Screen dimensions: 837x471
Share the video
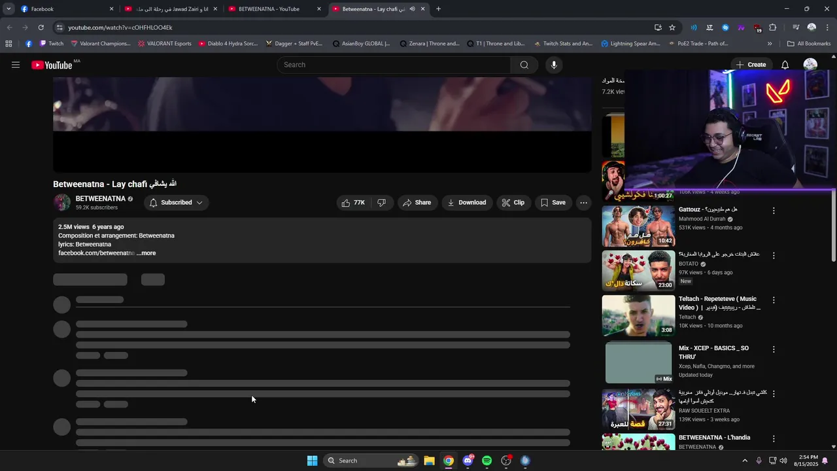tap(417, 203)
